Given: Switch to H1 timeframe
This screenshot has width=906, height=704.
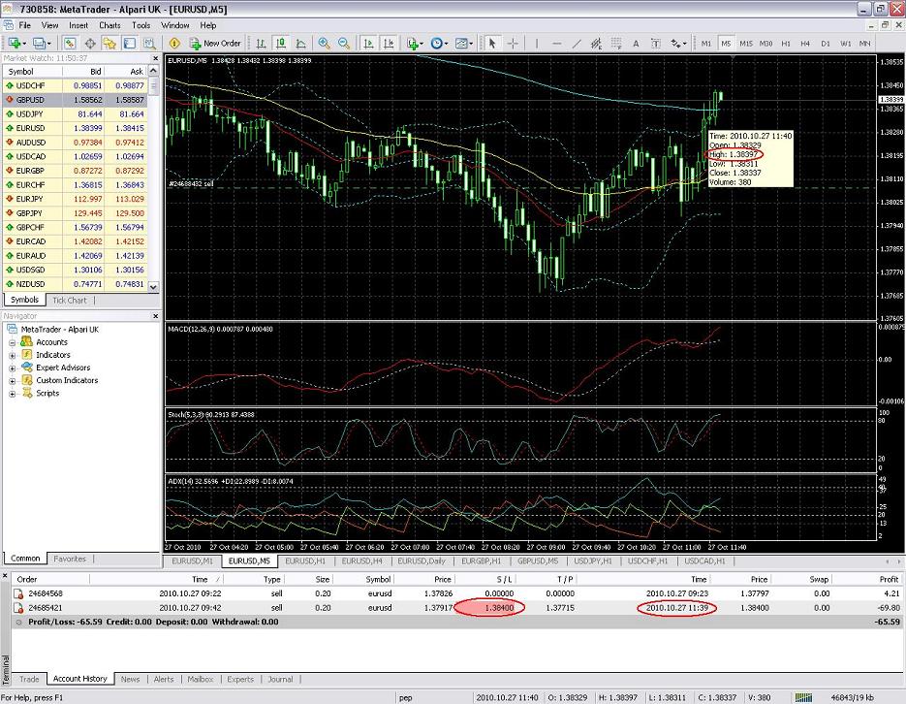Looking at the screenshot, I should tap(786, 44).
